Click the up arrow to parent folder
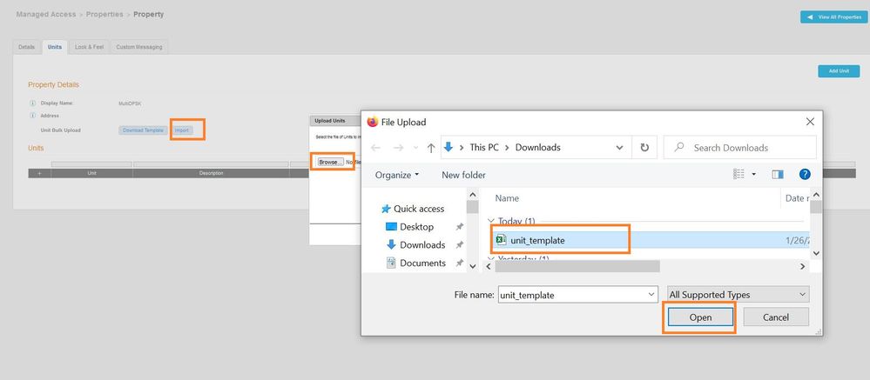Viewport: 870px width, 380px height. click(x=430, y=148)
